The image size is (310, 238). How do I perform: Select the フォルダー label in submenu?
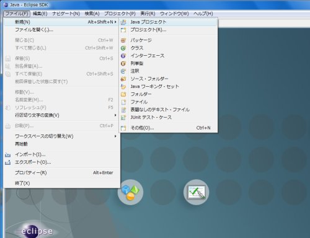pos(141,94)
